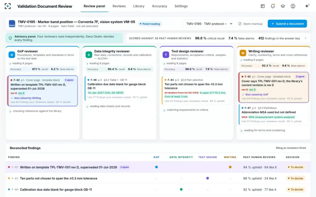
Task: Click Writing reviewer accuracy row 92.3 % recall
Action: [x=273, y=66]
